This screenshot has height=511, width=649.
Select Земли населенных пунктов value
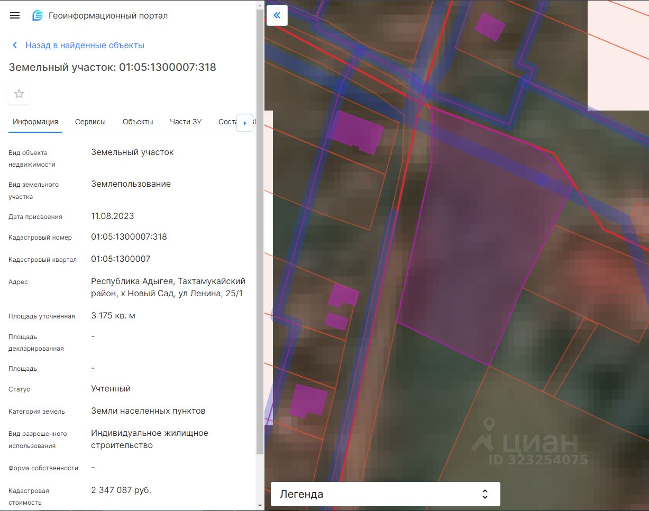pos(148,411)
